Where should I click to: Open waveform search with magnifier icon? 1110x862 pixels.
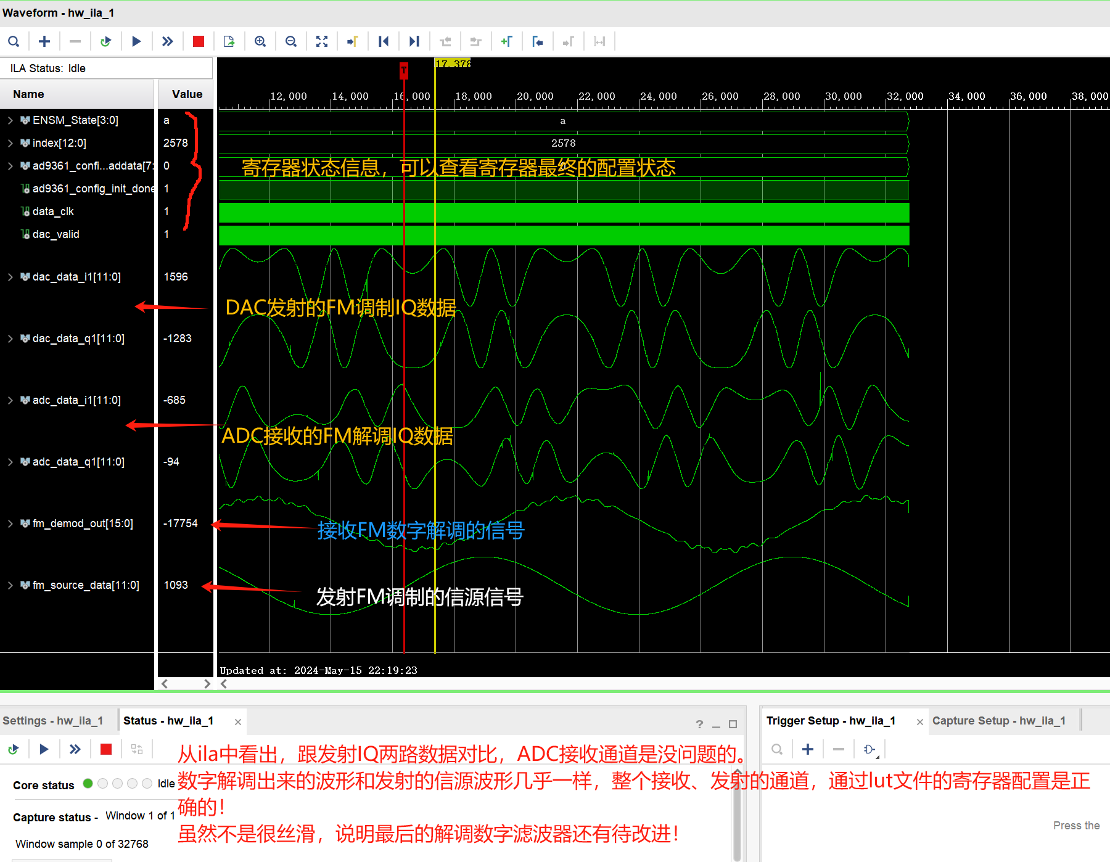(14, 41)
